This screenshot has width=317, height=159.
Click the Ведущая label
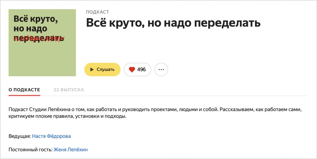19,136
